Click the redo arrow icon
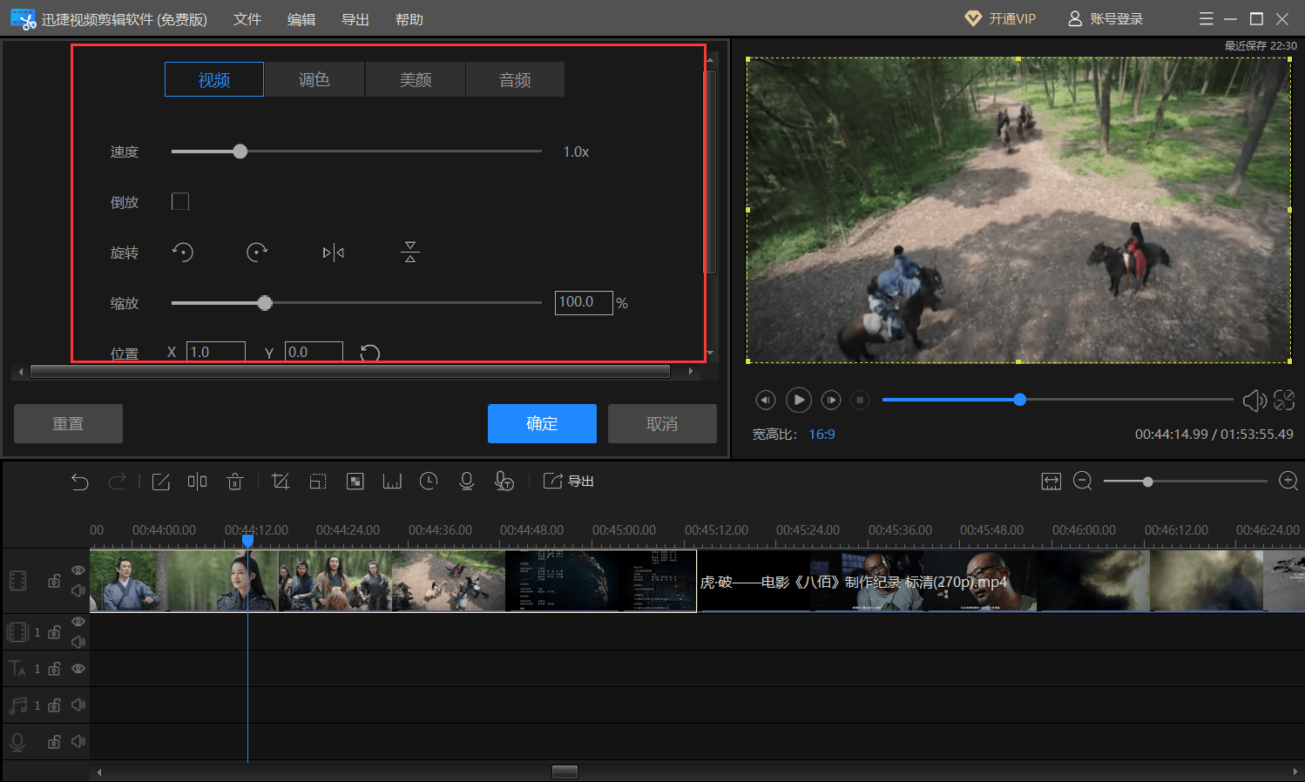 (117, 482)
